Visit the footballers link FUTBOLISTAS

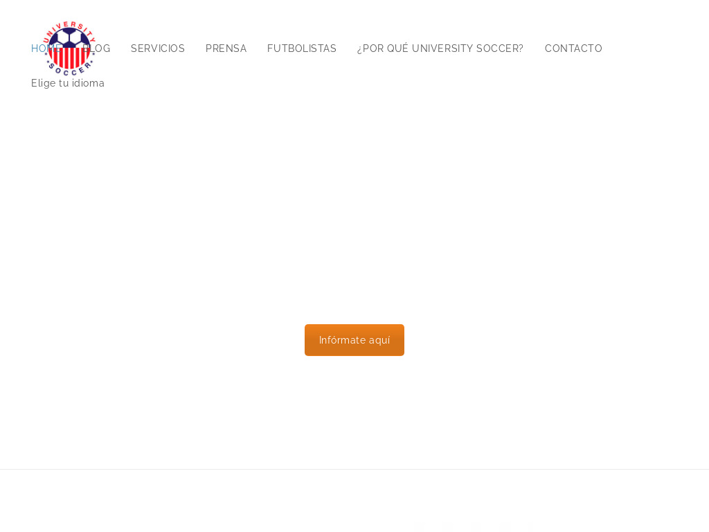point(302,49)
